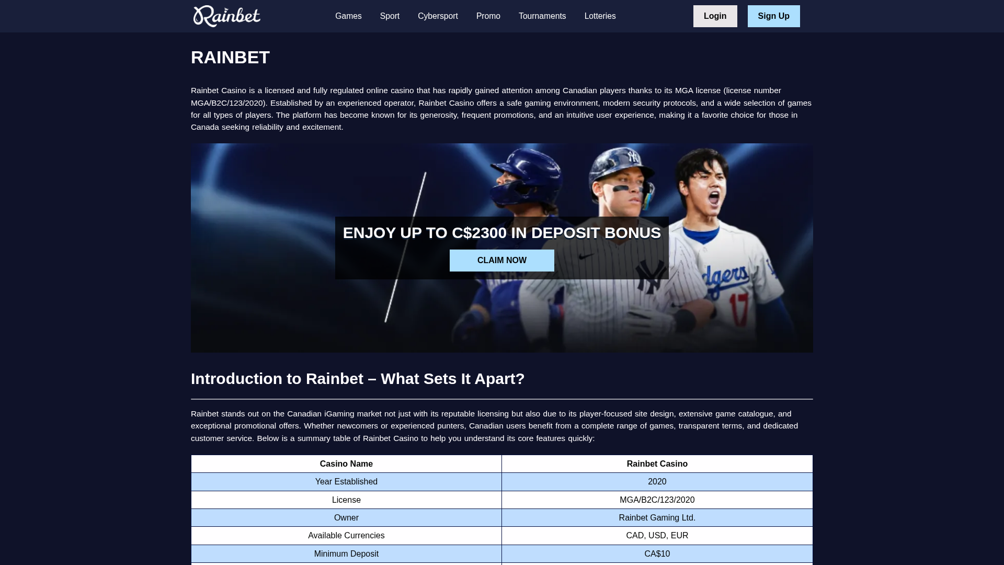
Task: Select the Rainbet Gaming Ltd. cell
Action: [657, 518]
